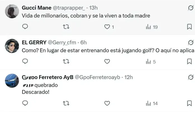Click Gucci Mane's profile avatar
Viewport: 195px width, 131px height.
click(x=12, y=11)
